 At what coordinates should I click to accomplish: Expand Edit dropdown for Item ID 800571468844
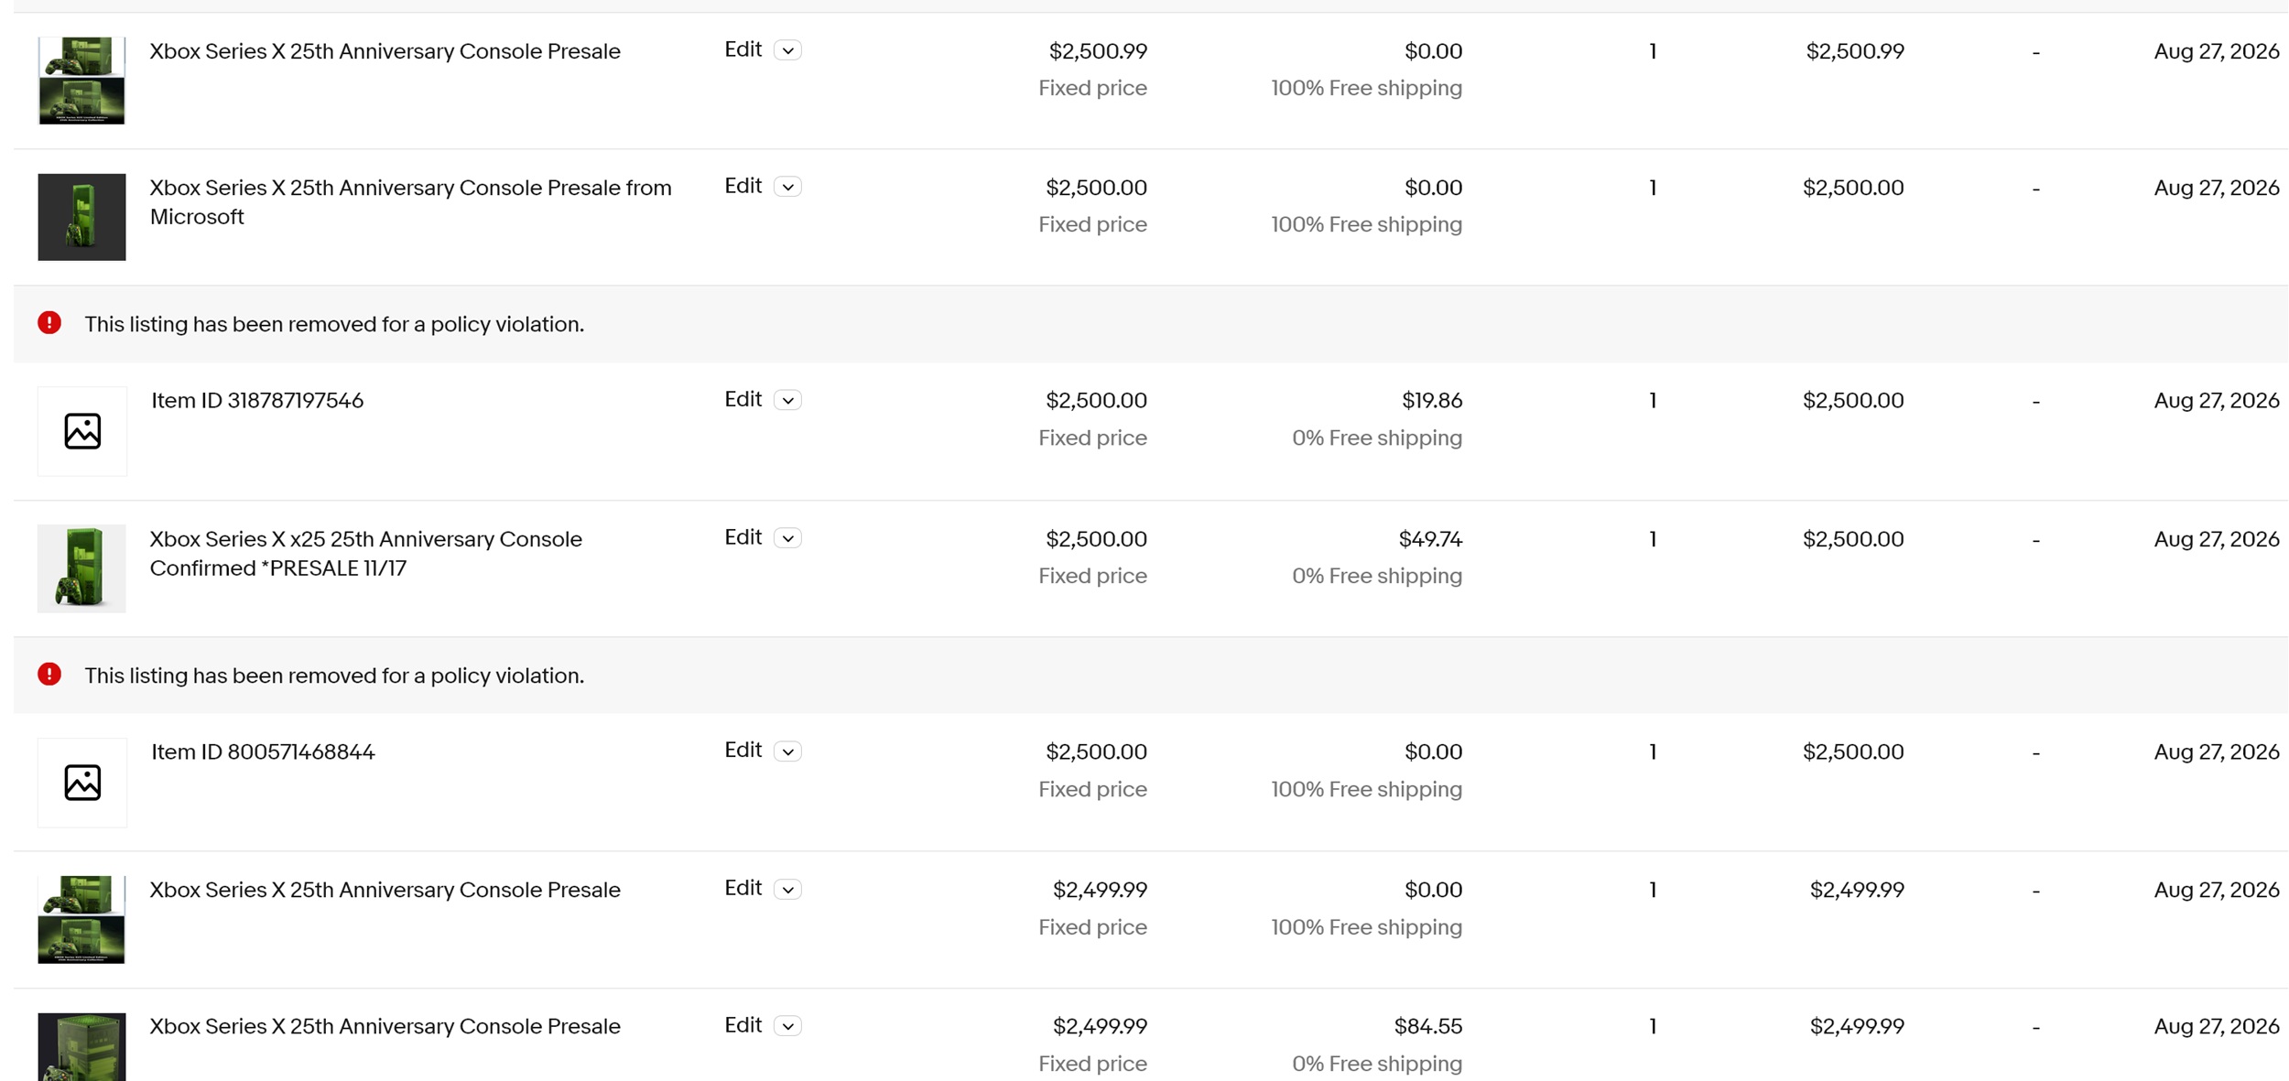click(787, 751)
